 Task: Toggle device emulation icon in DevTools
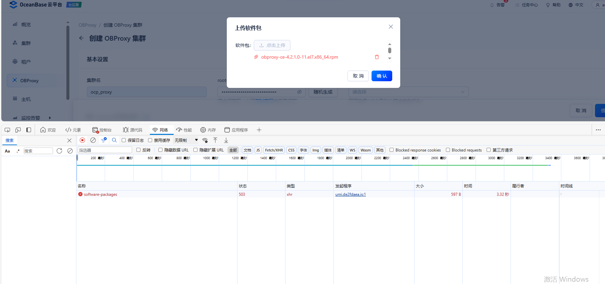click(18, 130)
